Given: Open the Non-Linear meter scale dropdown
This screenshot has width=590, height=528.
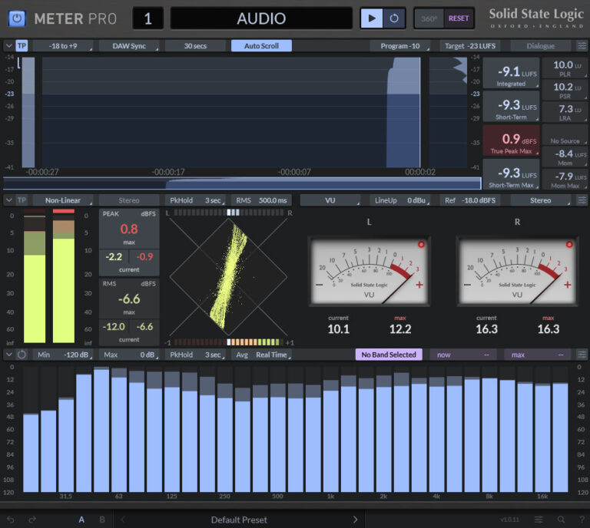Looking at the screenshot, I should [62, 200].
